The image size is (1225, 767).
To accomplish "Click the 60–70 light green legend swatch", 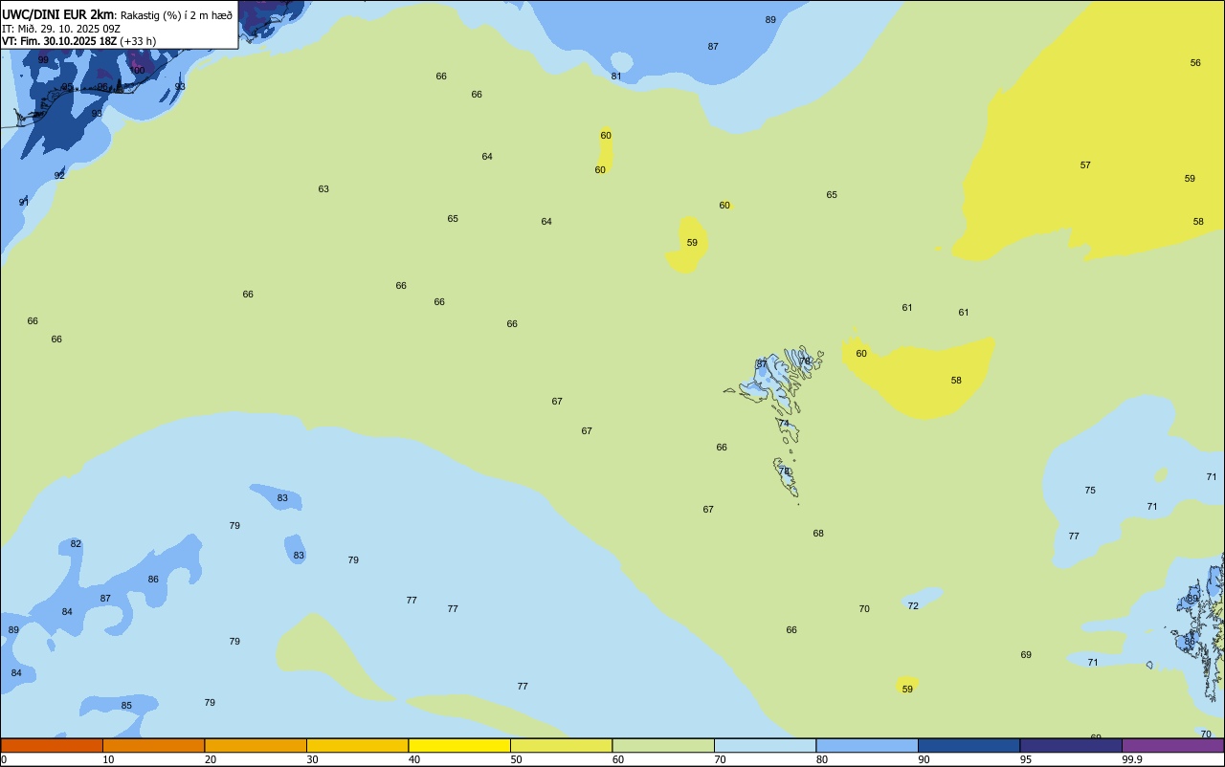I will 663,745.
